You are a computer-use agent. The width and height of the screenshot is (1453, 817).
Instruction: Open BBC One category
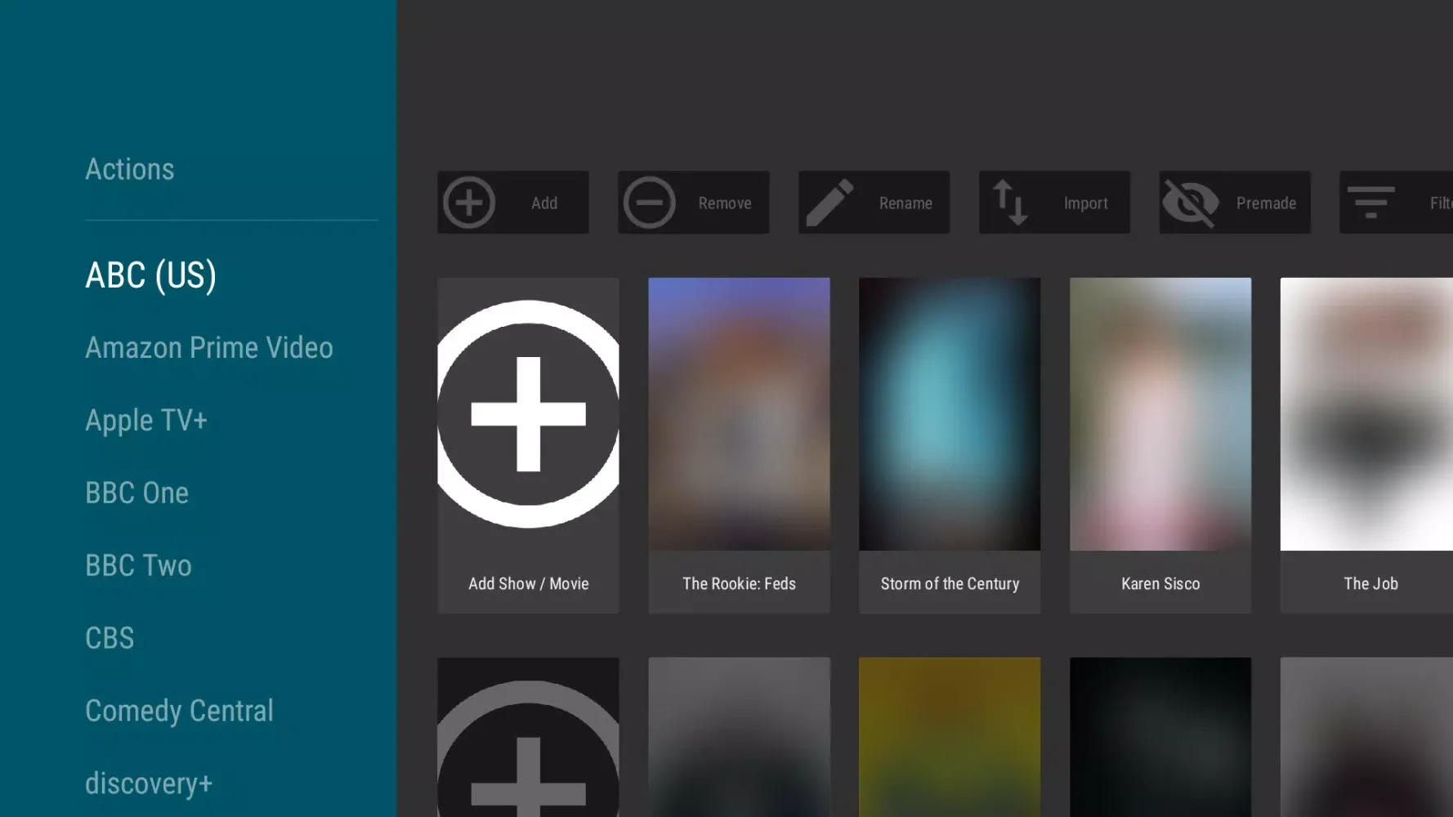click(x=137, y=493)
